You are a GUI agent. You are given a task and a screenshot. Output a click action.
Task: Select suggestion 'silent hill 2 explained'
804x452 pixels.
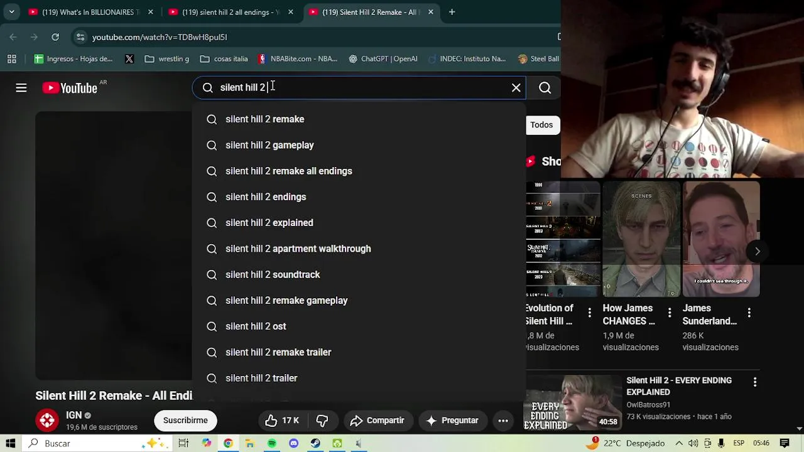click(x=359, y=223)
